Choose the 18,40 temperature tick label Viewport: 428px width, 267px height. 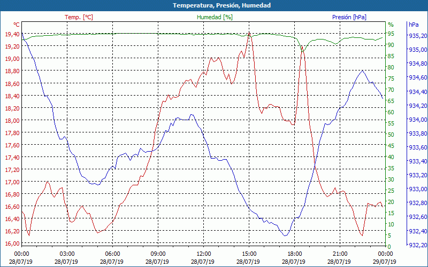point(12,96)
